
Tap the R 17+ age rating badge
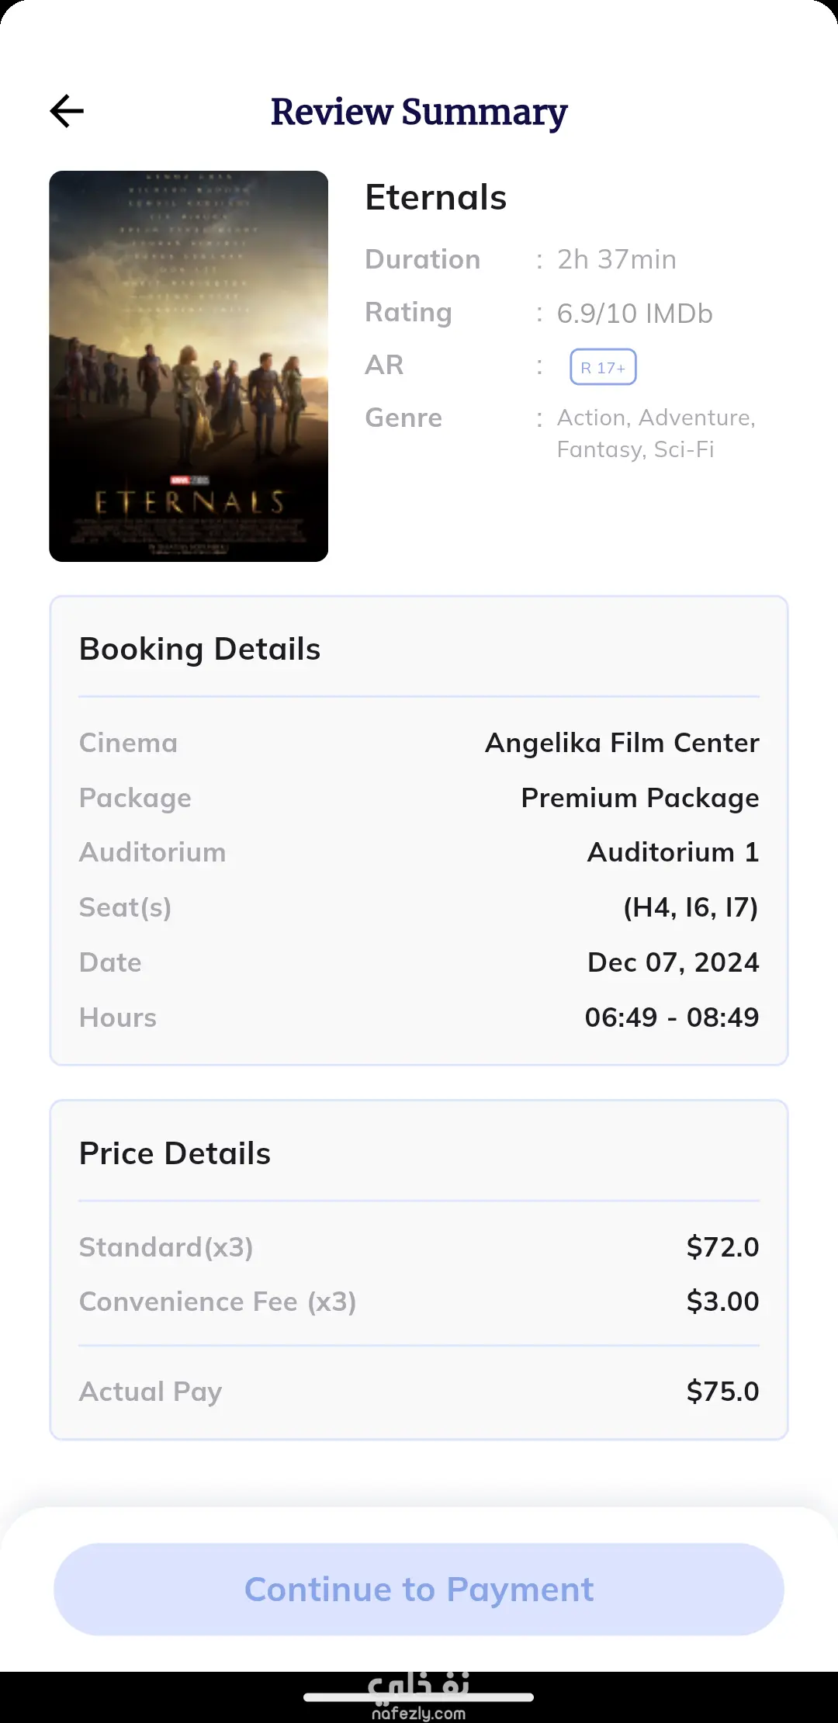click(x=603, y=367)
